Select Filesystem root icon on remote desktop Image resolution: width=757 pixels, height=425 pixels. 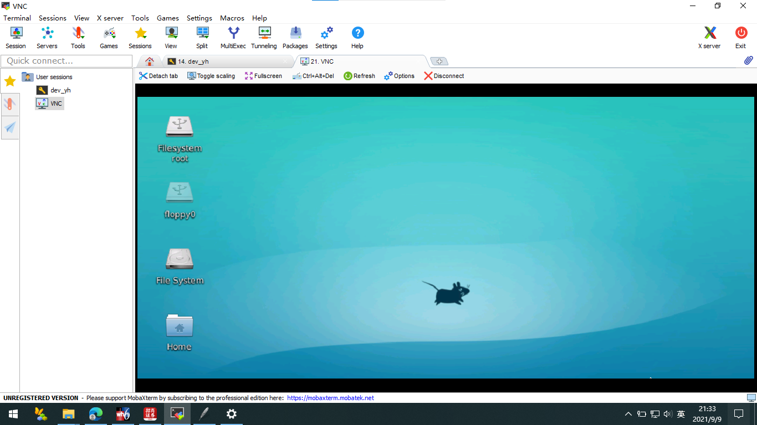(180, 139)
